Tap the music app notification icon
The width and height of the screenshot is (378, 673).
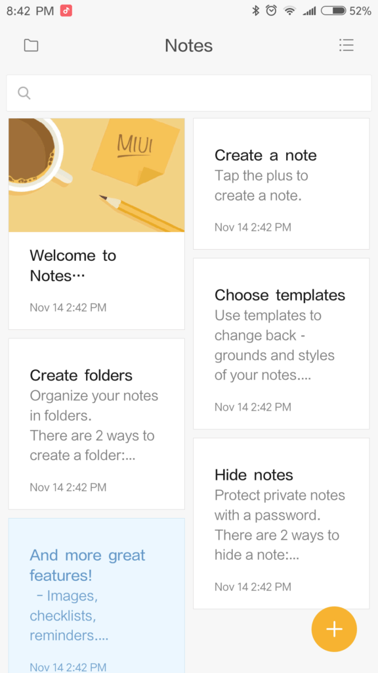click(66, 11)
